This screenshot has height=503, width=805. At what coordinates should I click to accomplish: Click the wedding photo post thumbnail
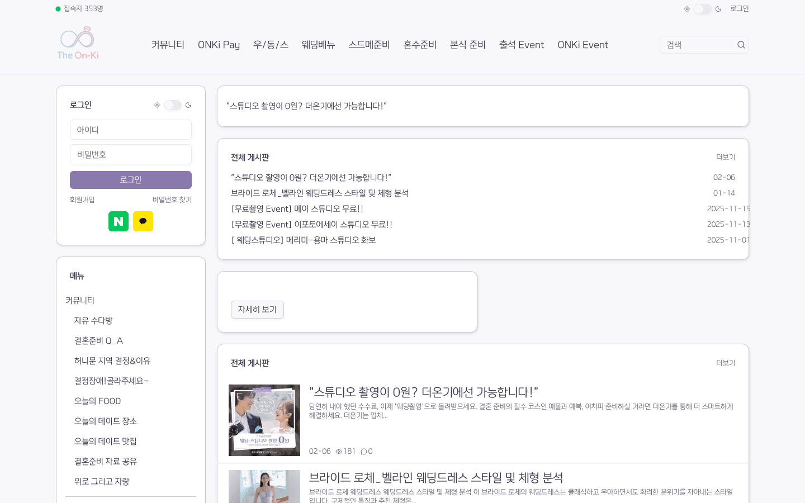tap(264, 420)
